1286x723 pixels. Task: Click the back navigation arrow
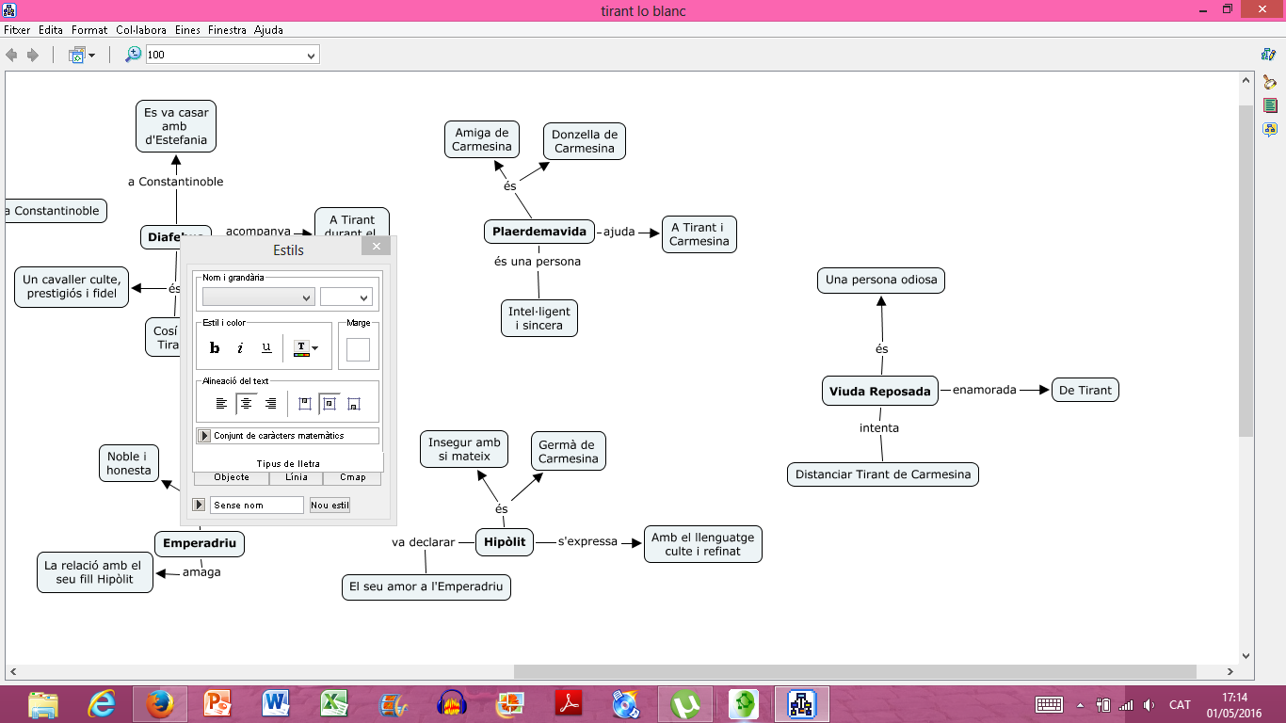pyautogui.click(x=12, y=56)
